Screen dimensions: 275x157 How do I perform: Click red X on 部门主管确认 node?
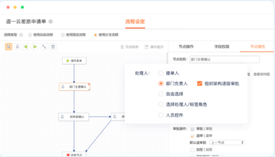click(89, 84)
